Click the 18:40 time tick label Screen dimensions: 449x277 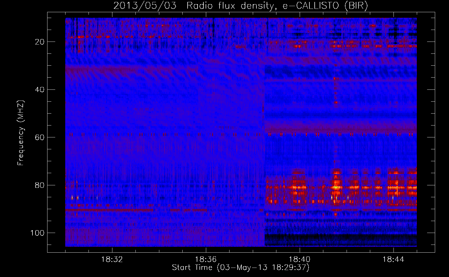300,260
